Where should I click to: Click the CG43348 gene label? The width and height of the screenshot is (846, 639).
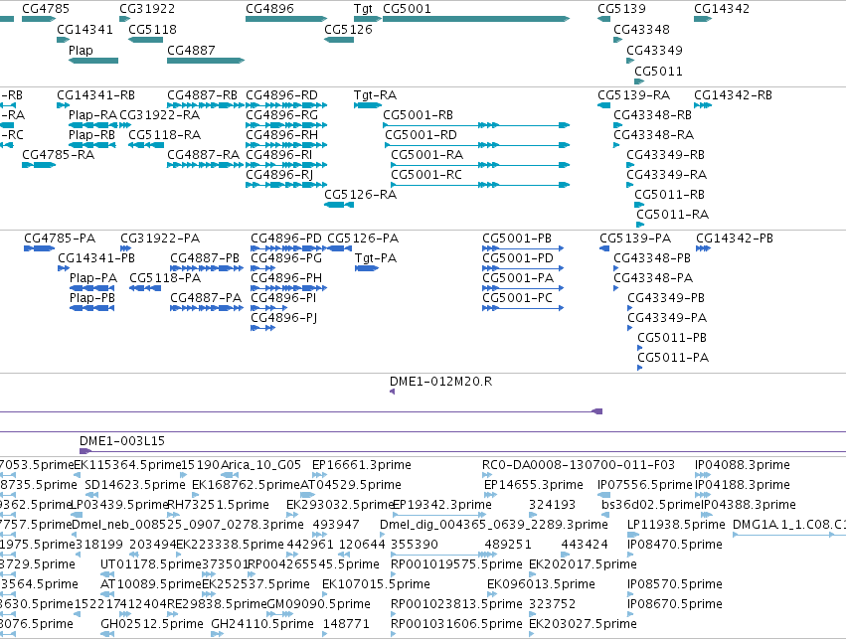[x=641, y=29]
